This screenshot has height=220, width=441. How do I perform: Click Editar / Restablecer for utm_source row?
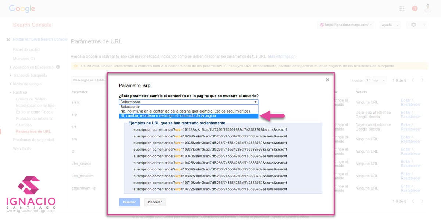(410, 164)
